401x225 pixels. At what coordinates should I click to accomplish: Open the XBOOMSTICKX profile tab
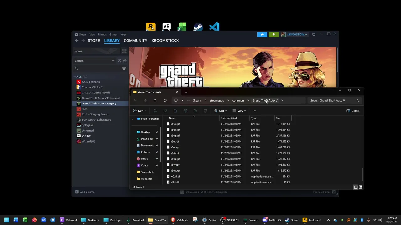click(165, 41)
